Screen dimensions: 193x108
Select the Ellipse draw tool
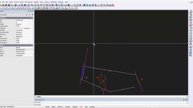click(29, 8)
